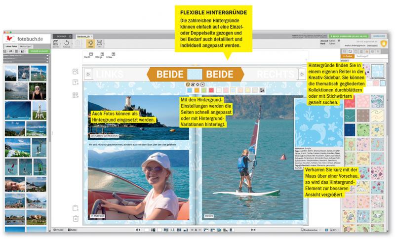
Task: Click the add photo placeholder icon
Action: 76,72
